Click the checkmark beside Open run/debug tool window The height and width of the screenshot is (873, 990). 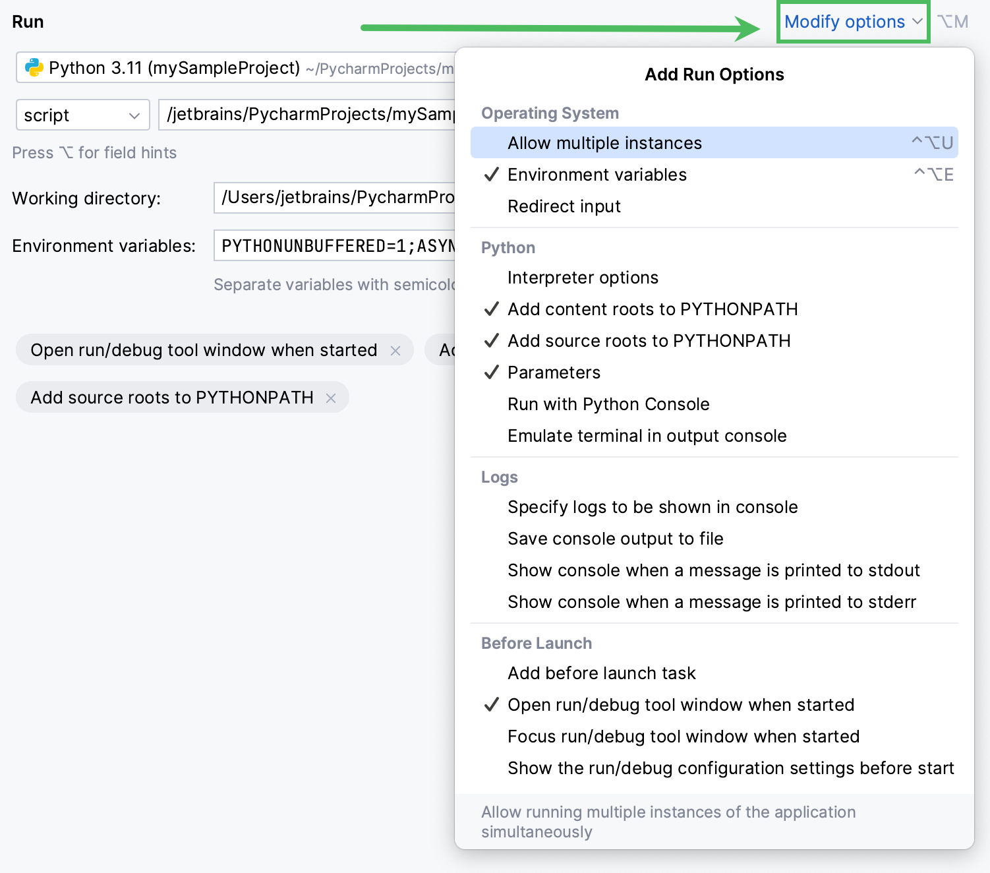click(x=491, y=704)
